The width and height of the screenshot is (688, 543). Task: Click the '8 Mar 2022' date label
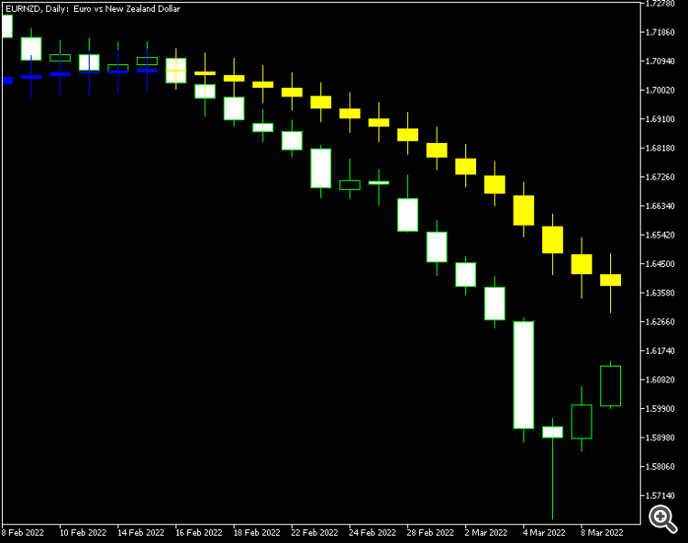602,533
